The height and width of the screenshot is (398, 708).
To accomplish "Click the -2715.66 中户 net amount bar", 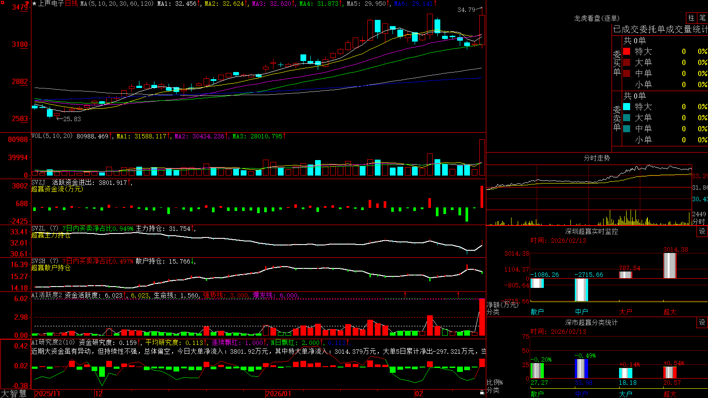I will (x=581, y=290).
